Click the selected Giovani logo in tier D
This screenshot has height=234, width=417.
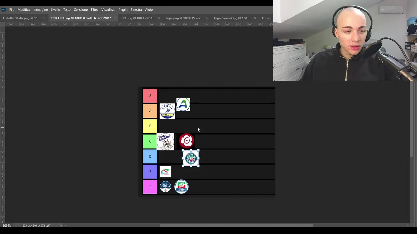coord(191,158)
